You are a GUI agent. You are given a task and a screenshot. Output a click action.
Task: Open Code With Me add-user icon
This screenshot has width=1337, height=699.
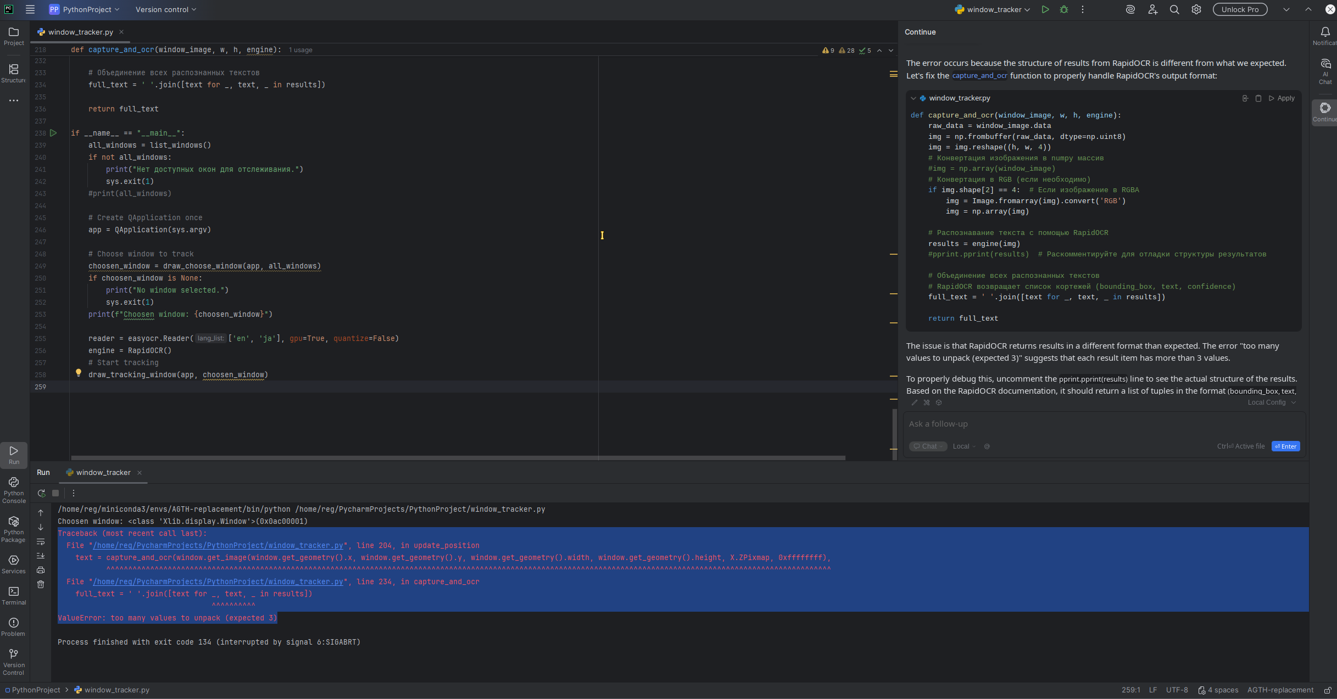pyautogui.click(x=1152, y=9)
